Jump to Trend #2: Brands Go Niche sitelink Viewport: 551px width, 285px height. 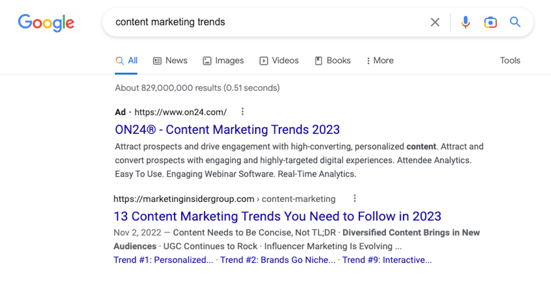click(x=278, y=260)
